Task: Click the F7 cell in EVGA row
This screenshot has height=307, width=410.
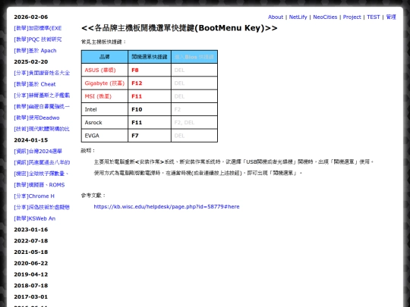Action: (x=150, y=136)
